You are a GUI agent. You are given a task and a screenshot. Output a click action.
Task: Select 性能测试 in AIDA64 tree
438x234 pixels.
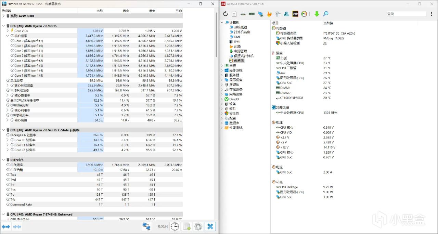(233, 128)
